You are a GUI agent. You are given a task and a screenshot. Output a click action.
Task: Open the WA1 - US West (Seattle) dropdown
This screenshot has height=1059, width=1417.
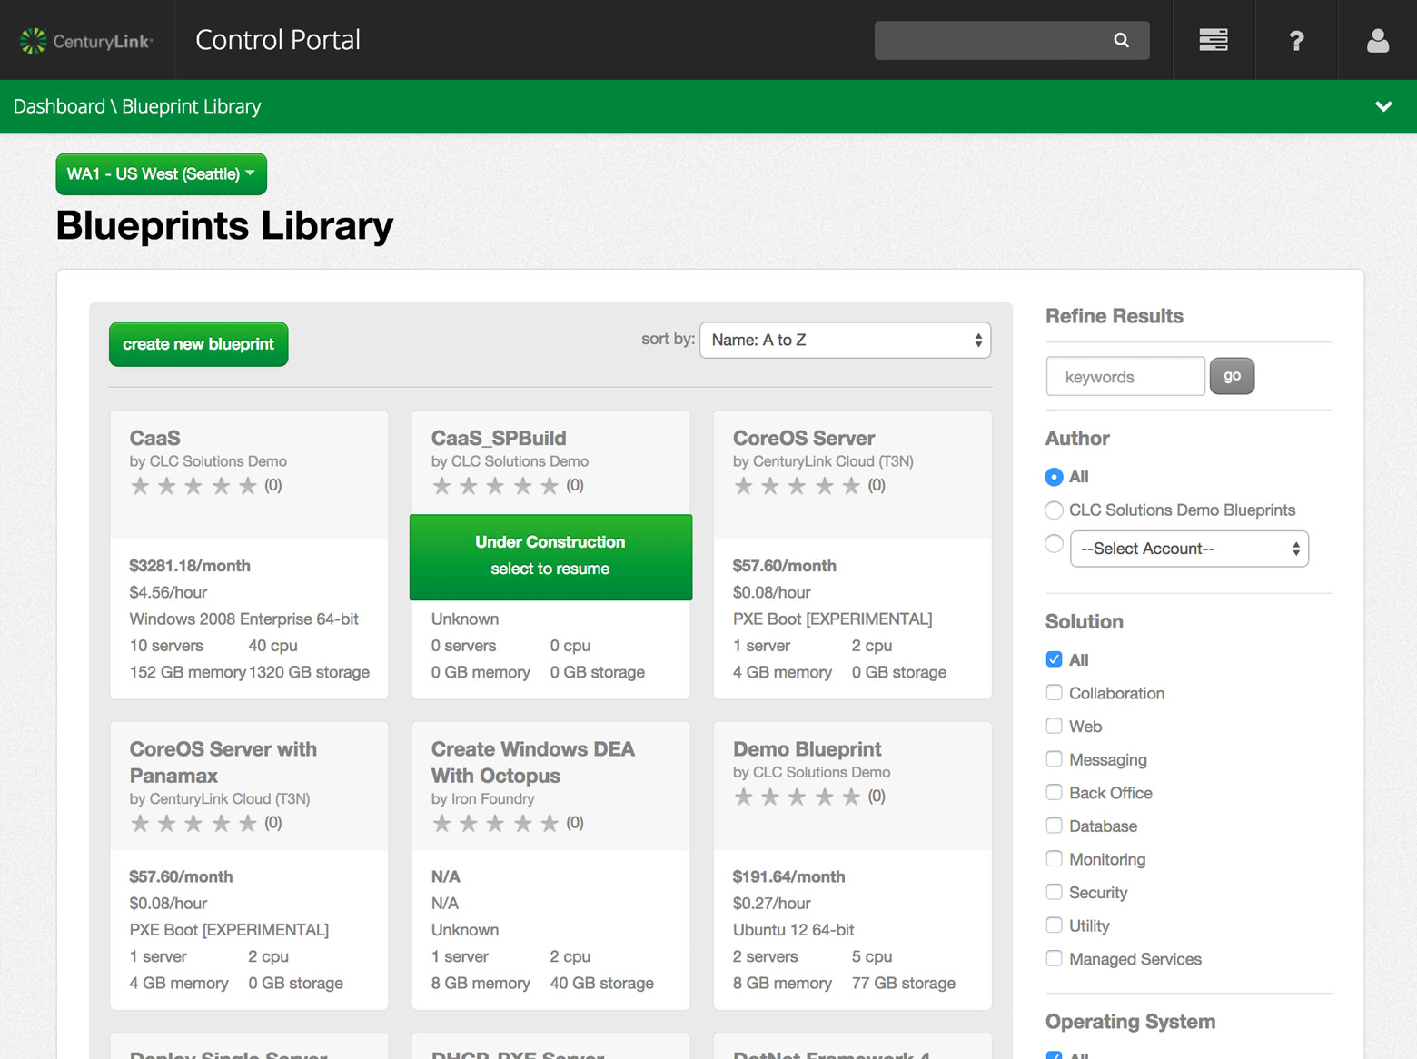162,173
